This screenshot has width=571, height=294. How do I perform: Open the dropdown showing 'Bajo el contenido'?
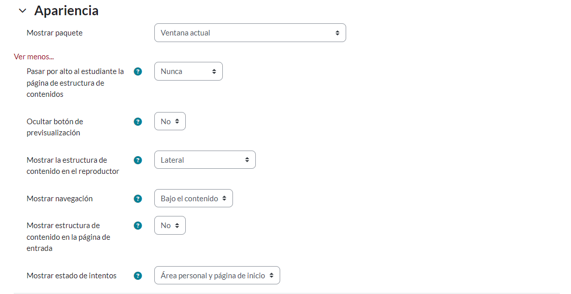click(x=193, y=198)
